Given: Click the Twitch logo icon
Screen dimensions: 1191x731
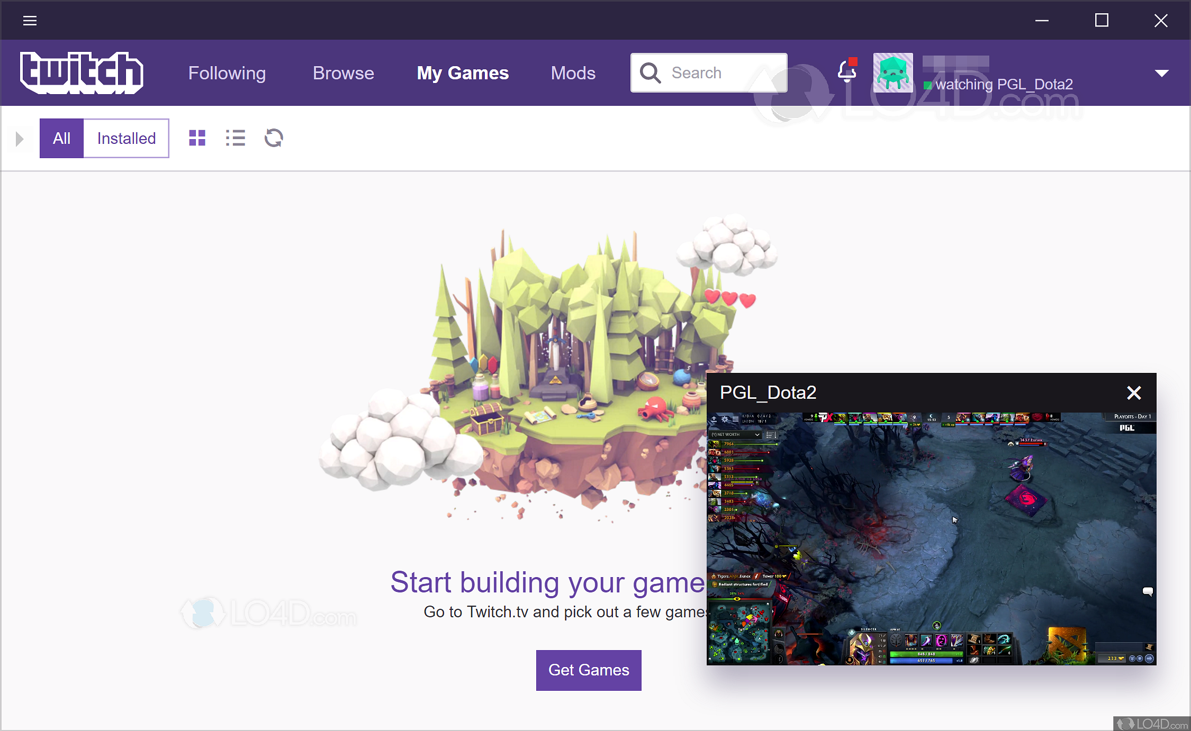Looking at the screenshot, I should click(x=82, y=73).
